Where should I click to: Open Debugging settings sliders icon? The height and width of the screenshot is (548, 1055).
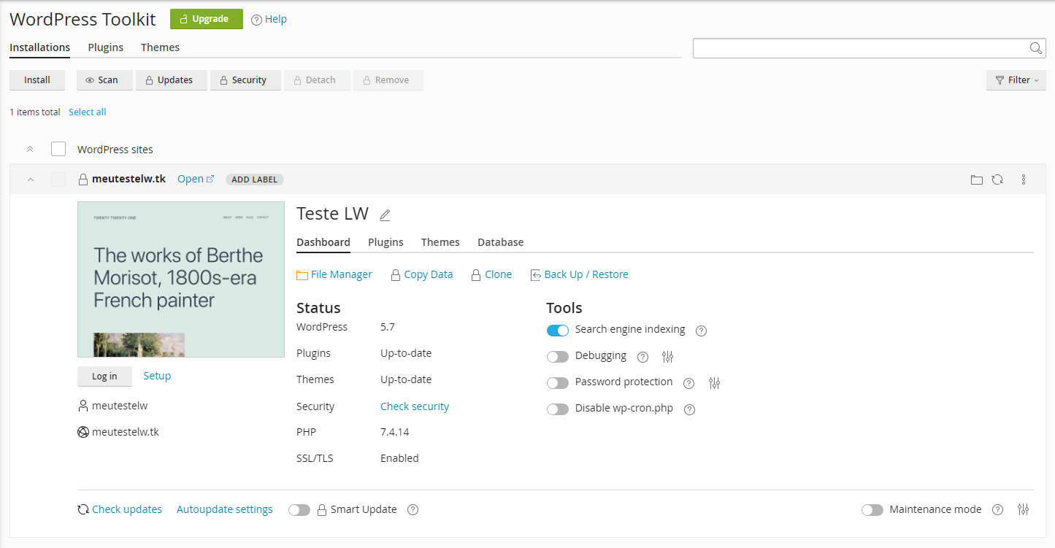click(x=667, y=357)
